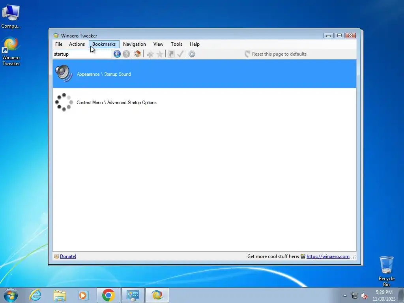Maximize the Winaero Tweaker window
Image resolution: width=404 pixels, height=303 pixels.
click(x=340, y=36)
